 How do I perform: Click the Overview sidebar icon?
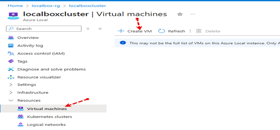coord(11,38)
